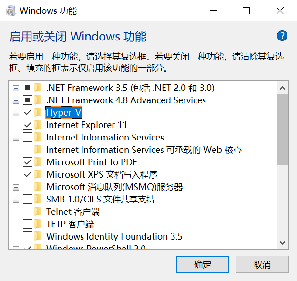Click folder icon beside Windows Identity Foundation 3.5
The width and height of the screenshot is (297, 281).
pyautogui.click(x=39, y=237)
